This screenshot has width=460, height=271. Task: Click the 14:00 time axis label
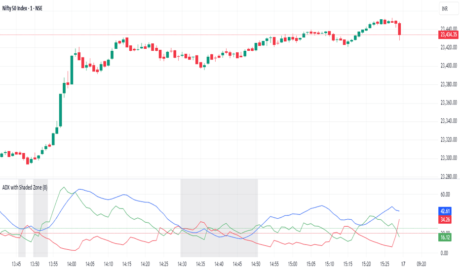click(71, 264)
